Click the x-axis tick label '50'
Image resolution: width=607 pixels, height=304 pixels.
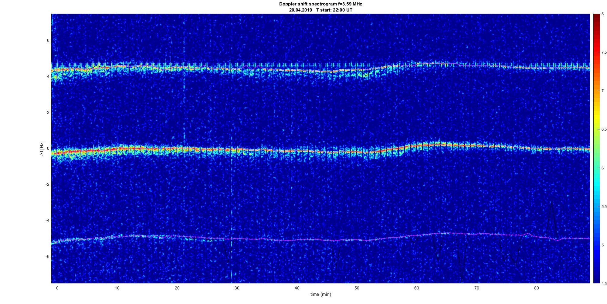coord(357,288)
